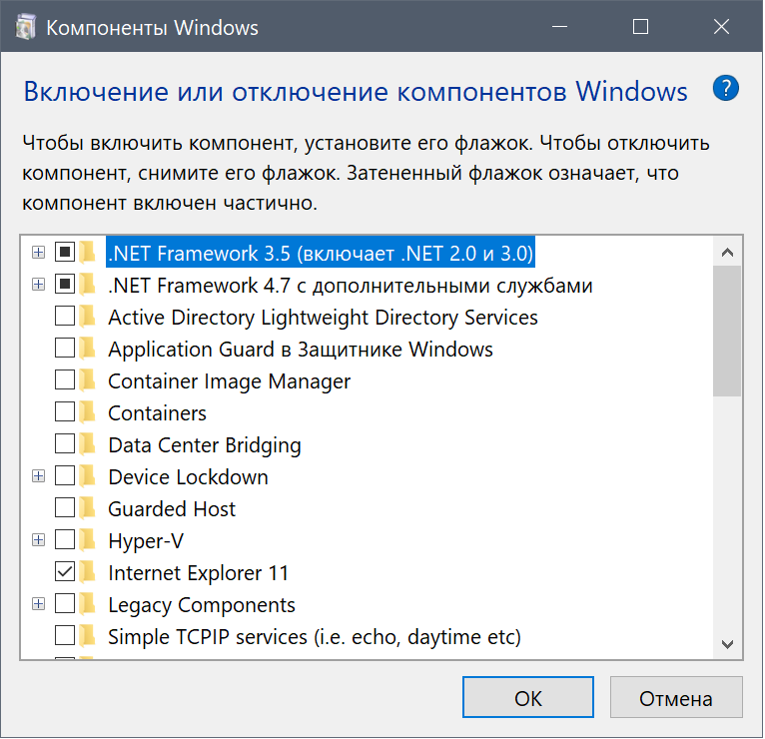Click the scroll down arrow of the list

tap(727, 644)
